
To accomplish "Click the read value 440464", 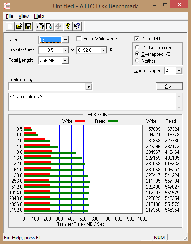I will click(x=172, y=152).
